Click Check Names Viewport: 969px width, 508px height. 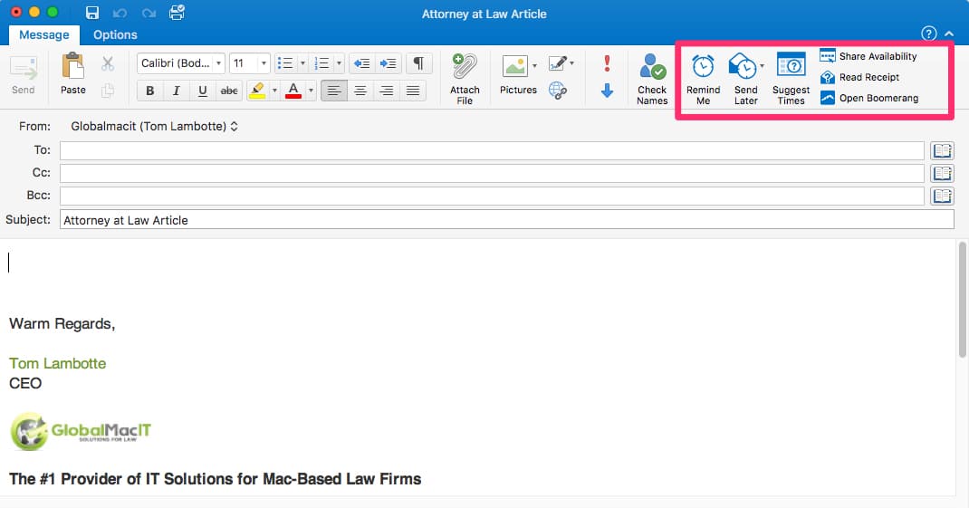(652, 79)
